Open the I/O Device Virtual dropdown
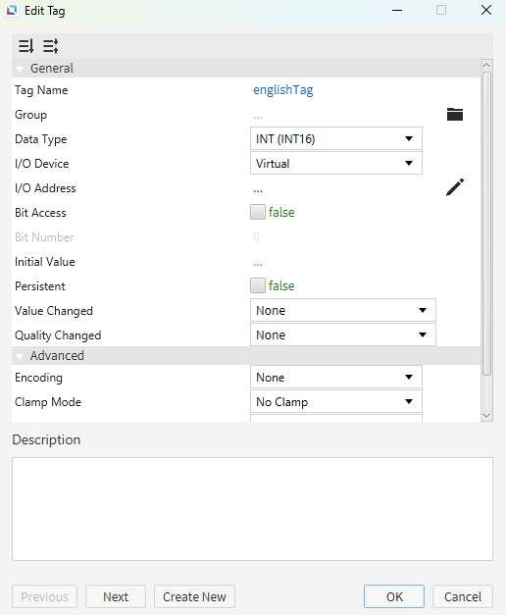The height and width of the screenshot is (615, 506). (336, 163)
